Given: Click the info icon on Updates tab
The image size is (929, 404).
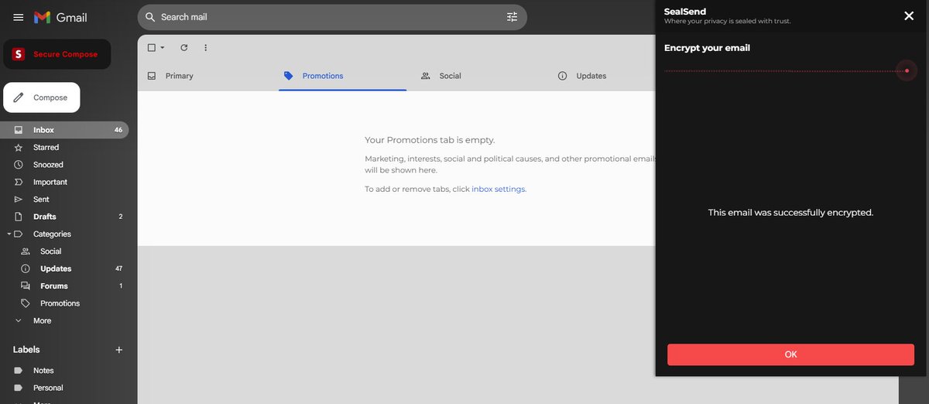Looking at the screenshot, I should coord(562,76).
